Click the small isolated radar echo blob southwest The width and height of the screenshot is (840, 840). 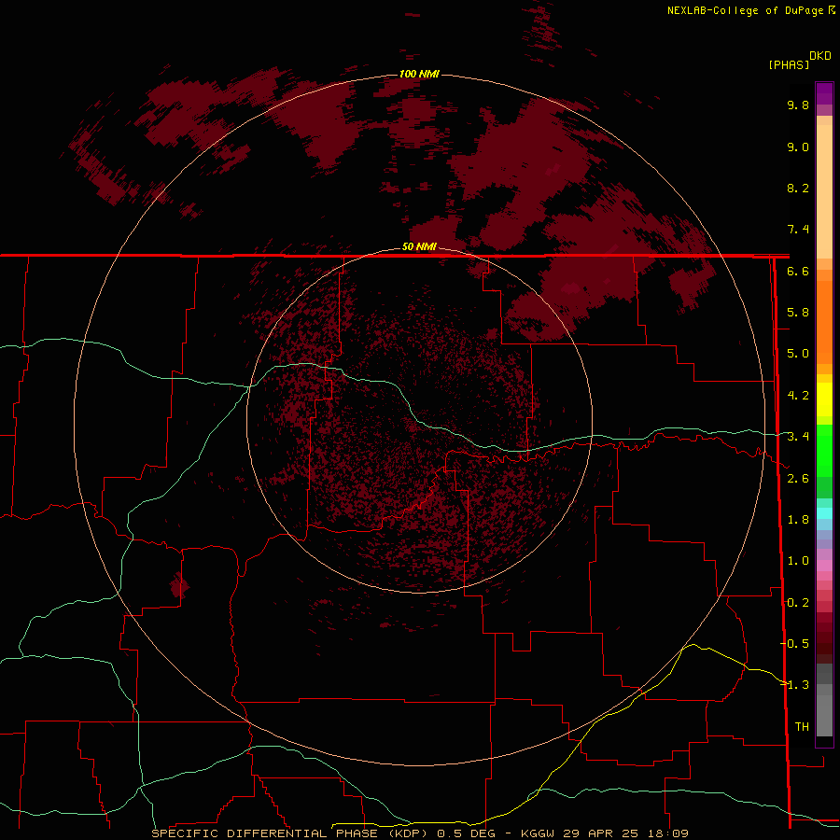pos(179,585)
